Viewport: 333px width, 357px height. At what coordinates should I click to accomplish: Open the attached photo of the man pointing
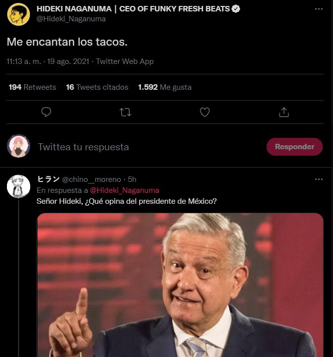click(180, 285)
